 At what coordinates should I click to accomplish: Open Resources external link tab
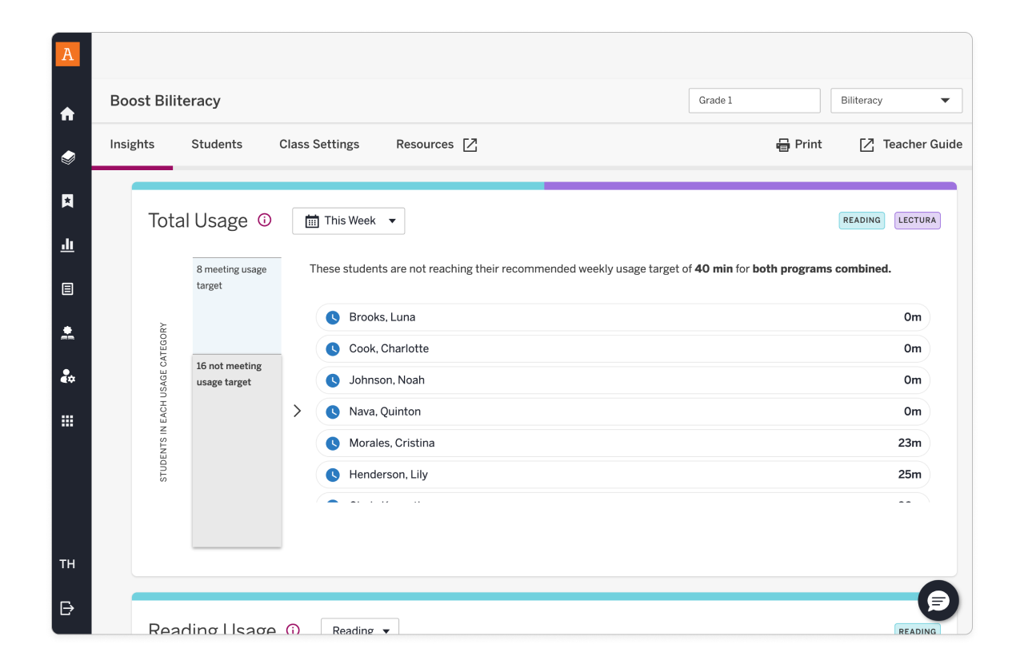(437, 145)
